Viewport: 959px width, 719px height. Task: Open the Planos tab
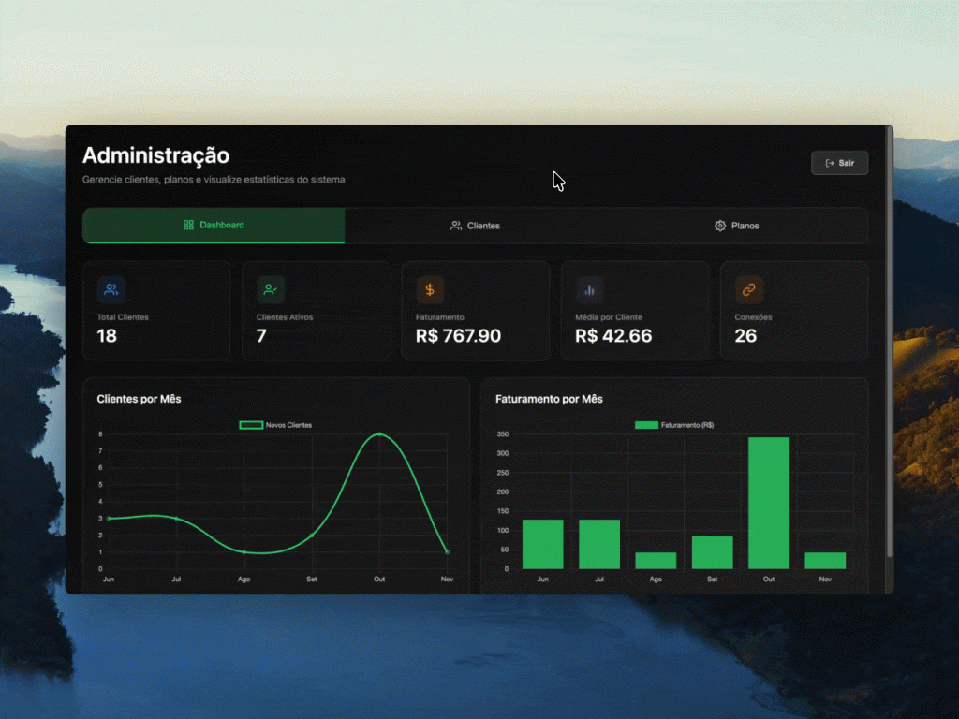(736, 226)
